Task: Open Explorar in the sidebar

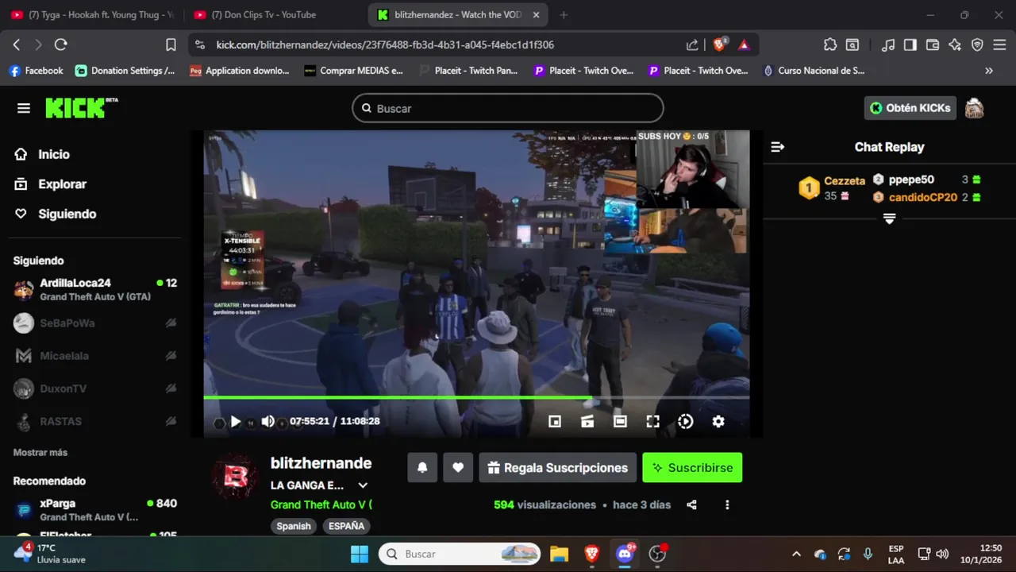Action: (62, 184)
